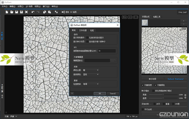This screenshot has height=119, width=189.
Task: Click the 纹理 vertical sidebar tab
Action: [x=2, y=36]
